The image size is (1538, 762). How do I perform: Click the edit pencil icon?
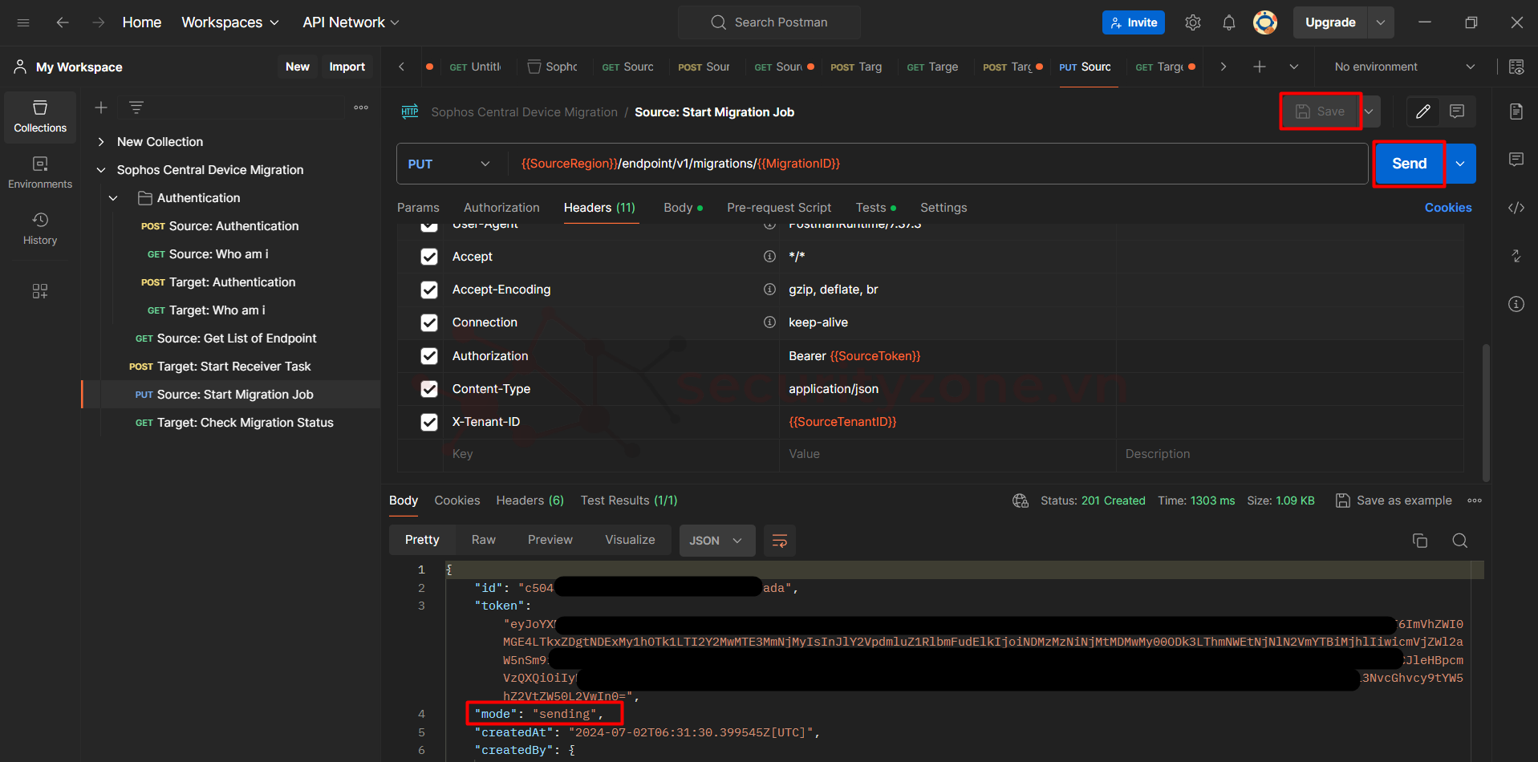pyautogui.click(x=1423, y=111)
